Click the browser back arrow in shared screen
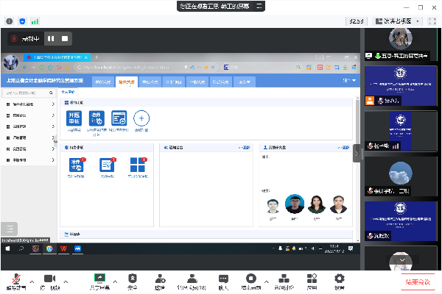Viewport: 442px width, 294px height. tap(25, 67)
